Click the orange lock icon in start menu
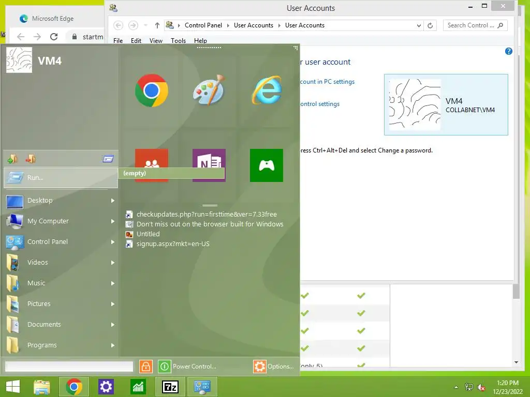 point(145,367)
